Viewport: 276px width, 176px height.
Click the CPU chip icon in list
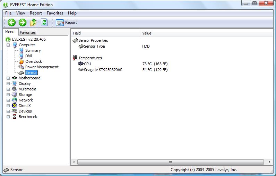[x=81, y=63]
